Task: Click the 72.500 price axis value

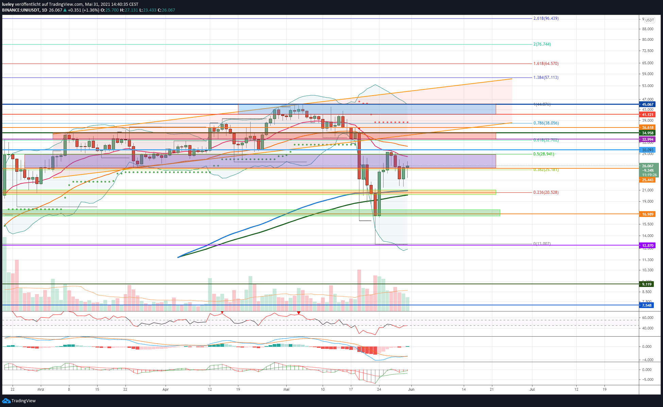Action: point(648,51)
